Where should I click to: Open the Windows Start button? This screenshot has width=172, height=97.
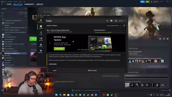[x=56, y=95]
